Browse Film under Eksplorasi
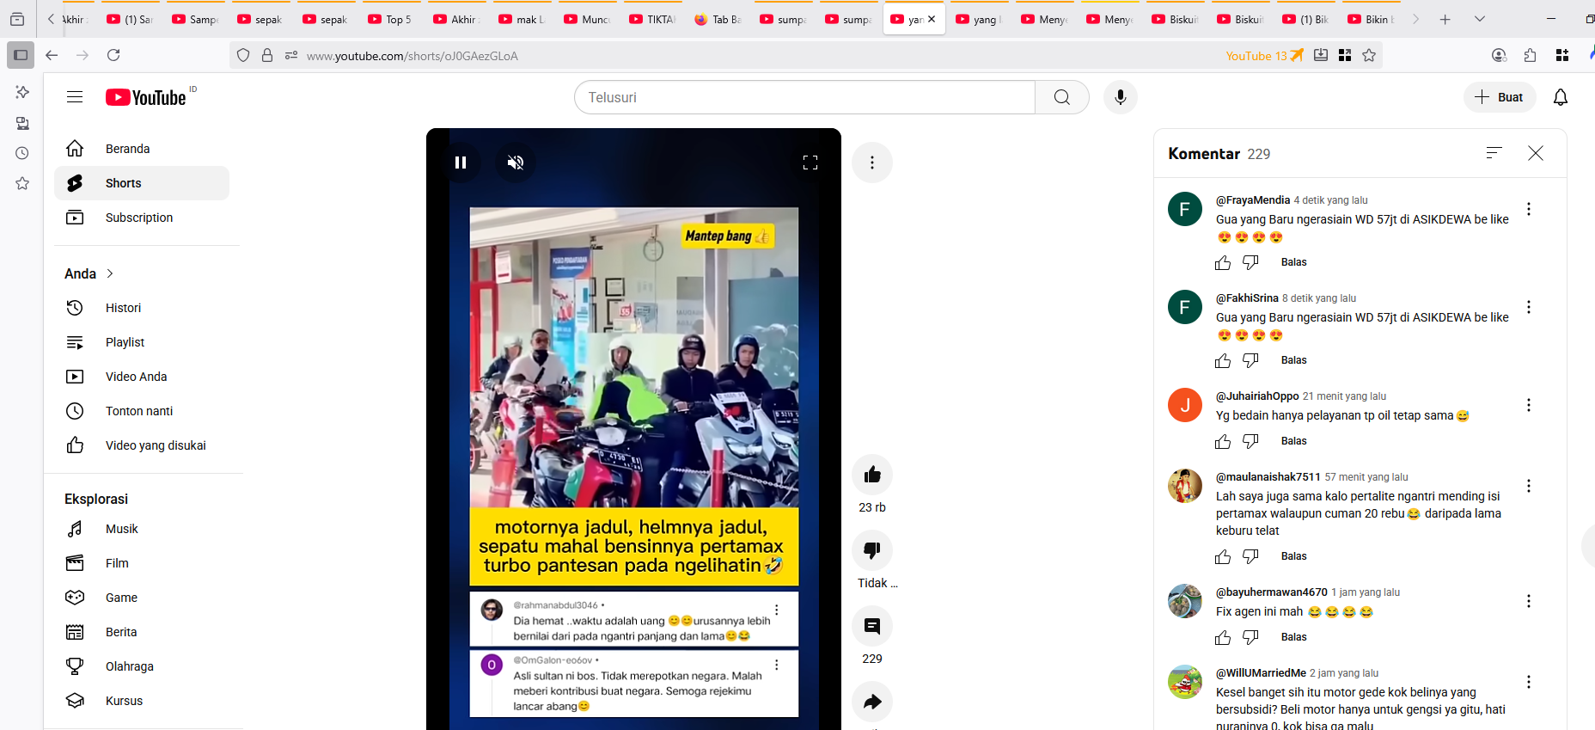This screenshot has height=730, width=1595. pyautogui.click(x=142, y=563)
